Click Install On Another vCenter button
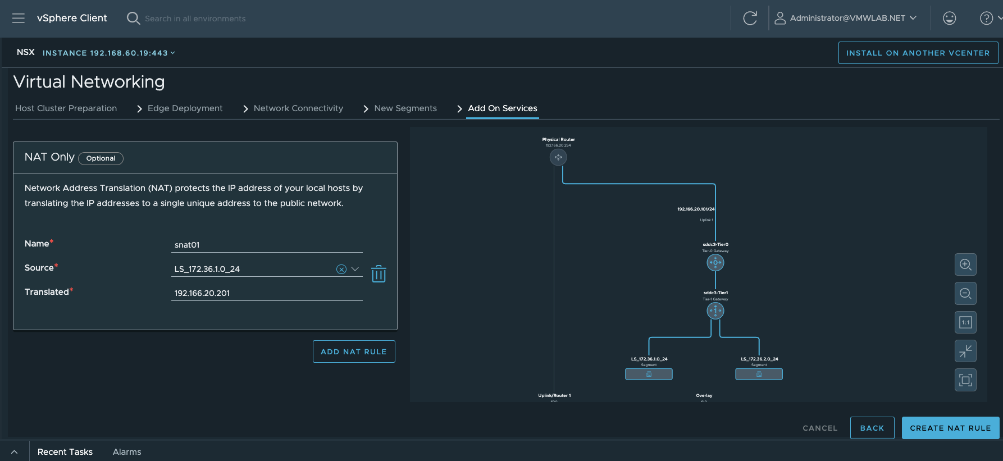The image size is (1003, 461). (918, 53)
